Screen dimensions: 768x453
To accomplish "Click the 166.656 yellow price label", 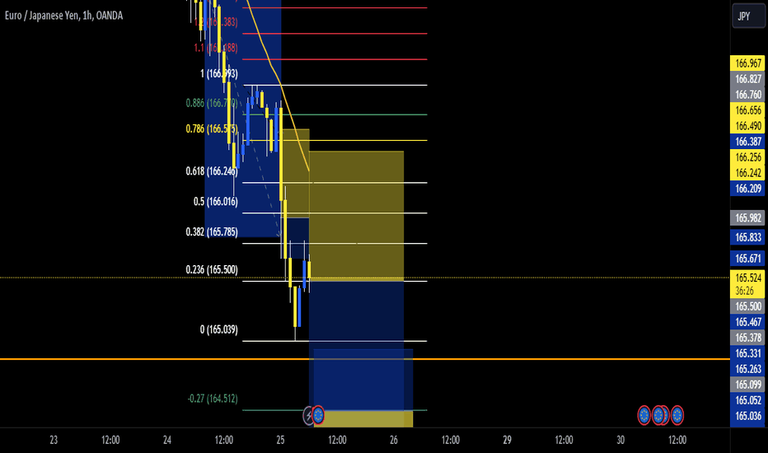I will (x=748, y=110).
